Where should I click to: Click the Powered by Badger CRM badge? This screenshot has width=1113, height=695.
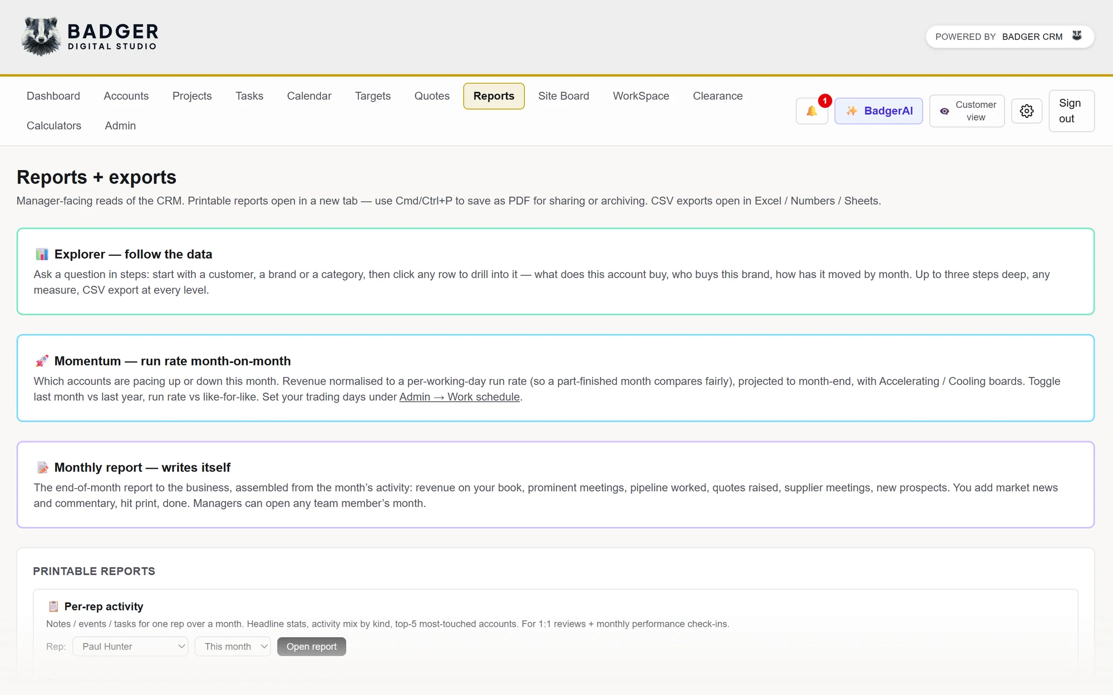(1010, 37)
